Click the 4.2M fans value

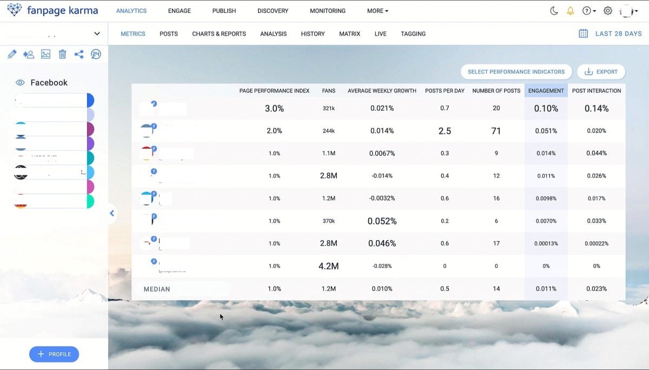point(328,266)
